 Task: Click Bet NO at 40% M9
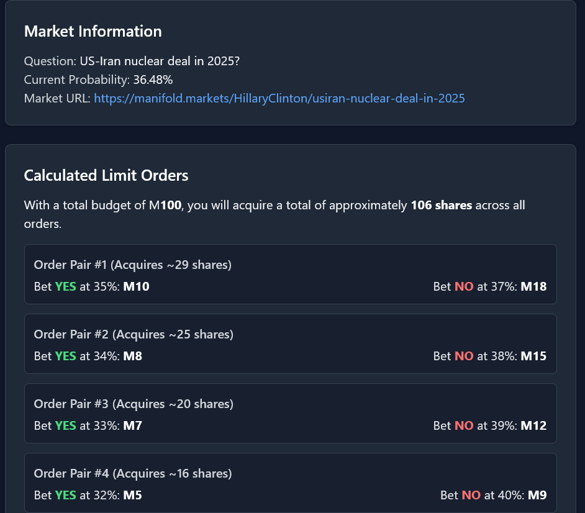tap(494, 495)
